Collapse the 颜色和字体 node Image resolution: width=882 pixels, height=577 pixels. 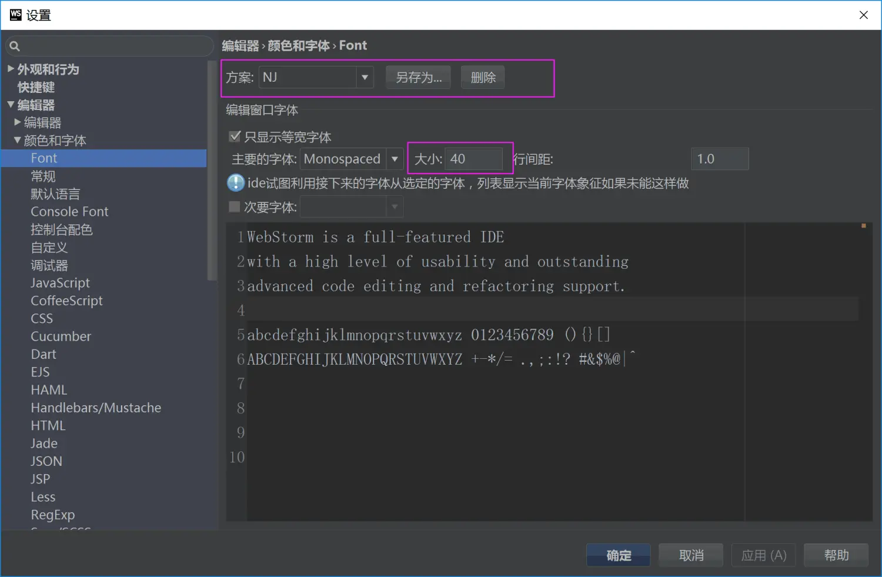[18, 140]
